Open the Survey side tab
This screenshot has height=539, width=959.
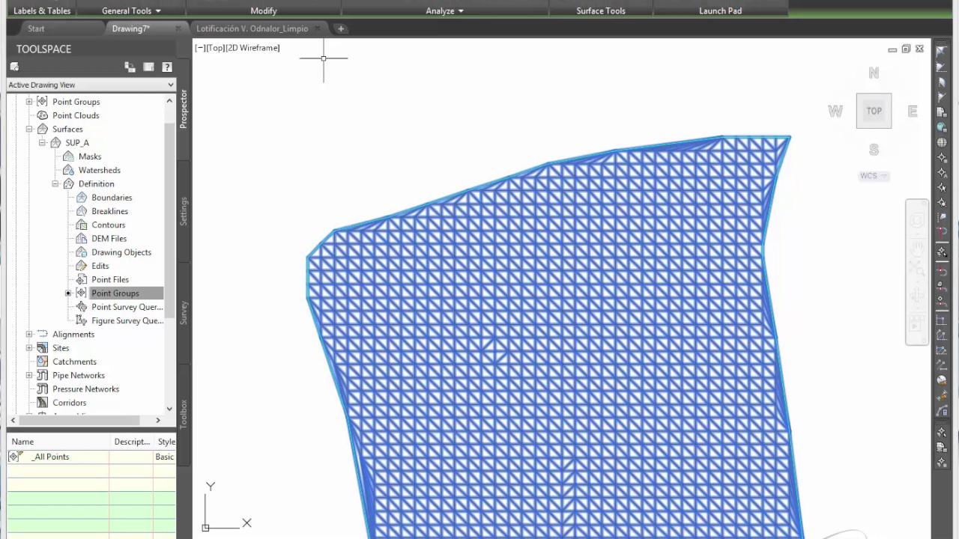coord(184,313)
